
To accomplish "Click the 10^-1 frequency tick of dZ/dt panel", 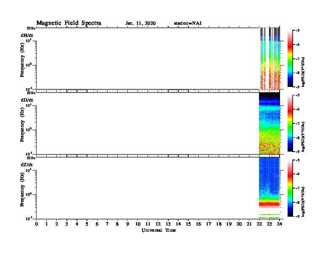I will point(29,218).
